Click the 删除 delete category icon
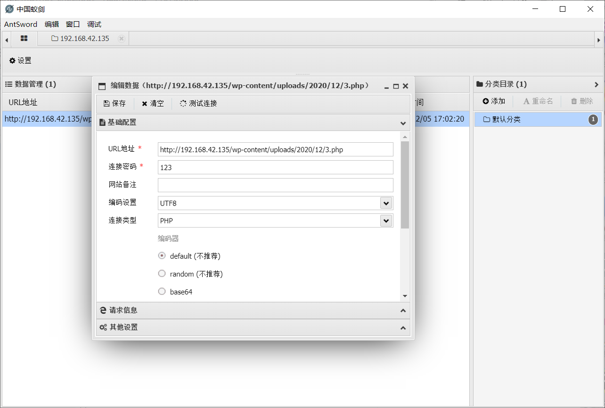This screenshot has width=605, height=408. click(581, 101)
